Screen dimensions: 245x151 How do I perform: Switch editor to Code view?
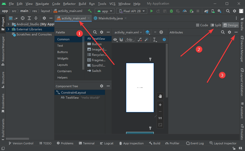(202, 25)
